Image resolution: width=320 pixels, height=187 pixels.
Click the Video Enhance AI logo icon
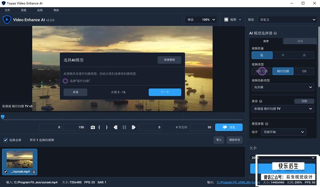point(7,20)
